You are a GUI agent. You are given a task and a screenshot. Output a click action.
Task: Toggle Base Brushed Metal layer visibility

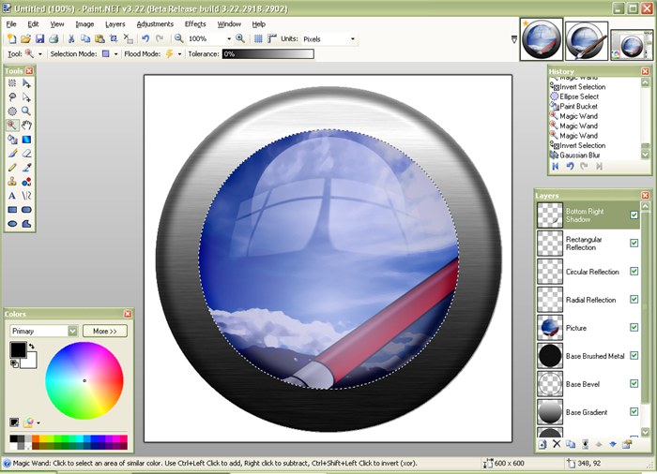[x=634, y=356]
